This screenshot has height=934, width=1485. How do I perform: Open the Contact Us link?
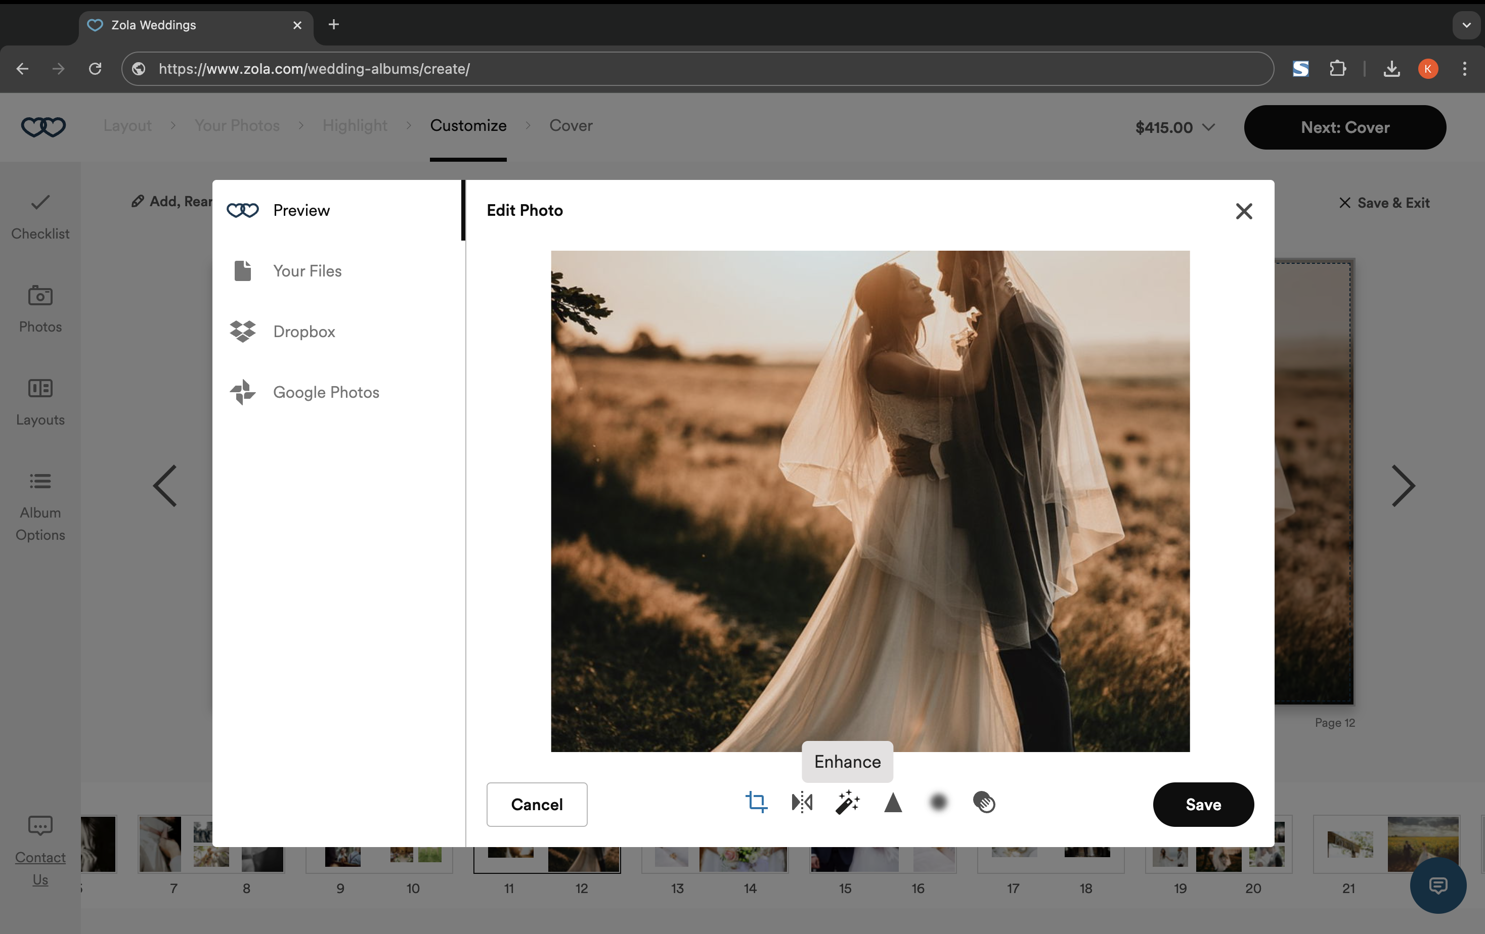point(40,867)
